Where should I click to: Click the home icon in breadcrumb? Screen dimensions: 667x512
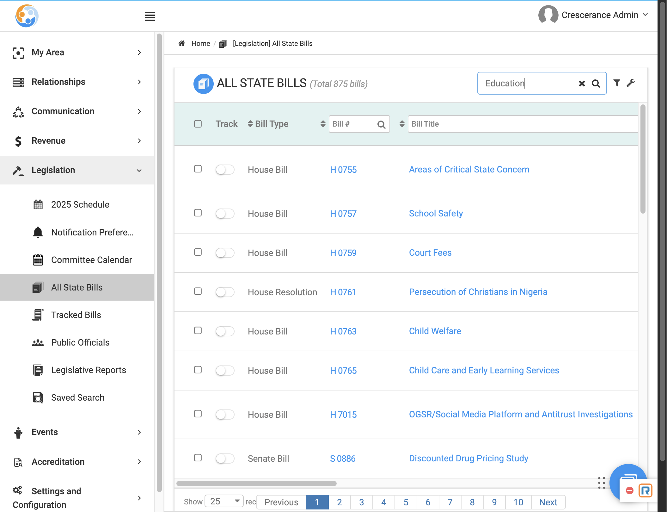pos(182,43)
